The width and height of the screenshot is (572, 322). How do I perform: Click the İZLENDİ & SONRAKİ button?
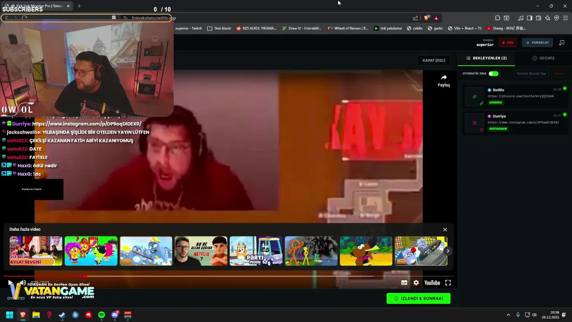point(418,298)
